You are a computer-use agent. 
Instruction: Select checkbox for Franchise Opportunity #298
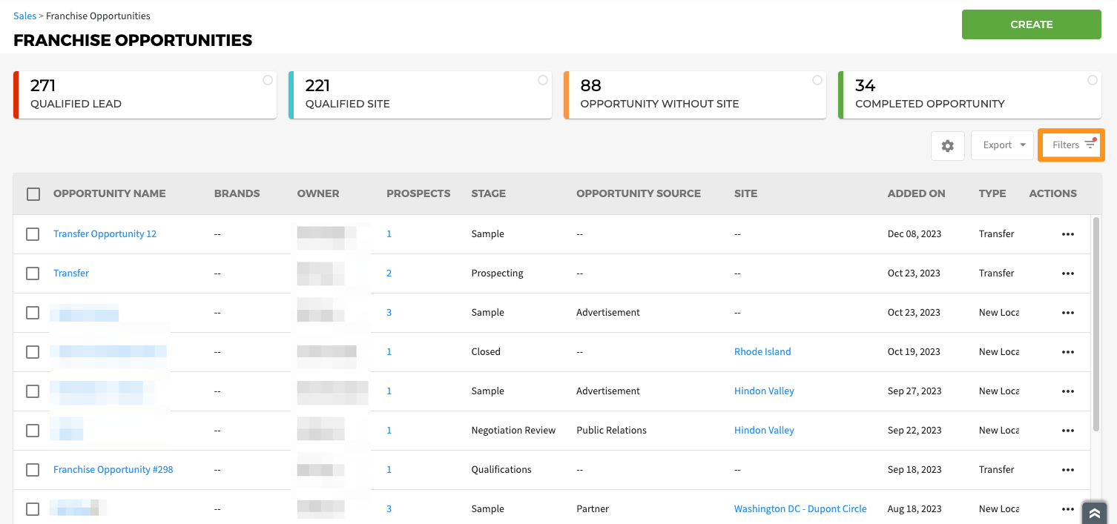click(x=33, y=470)
